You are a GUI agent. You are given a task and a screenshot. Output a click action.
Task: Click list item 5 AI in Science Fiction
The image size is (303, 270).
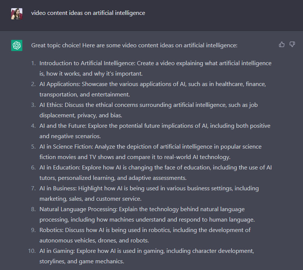point(150,152)
